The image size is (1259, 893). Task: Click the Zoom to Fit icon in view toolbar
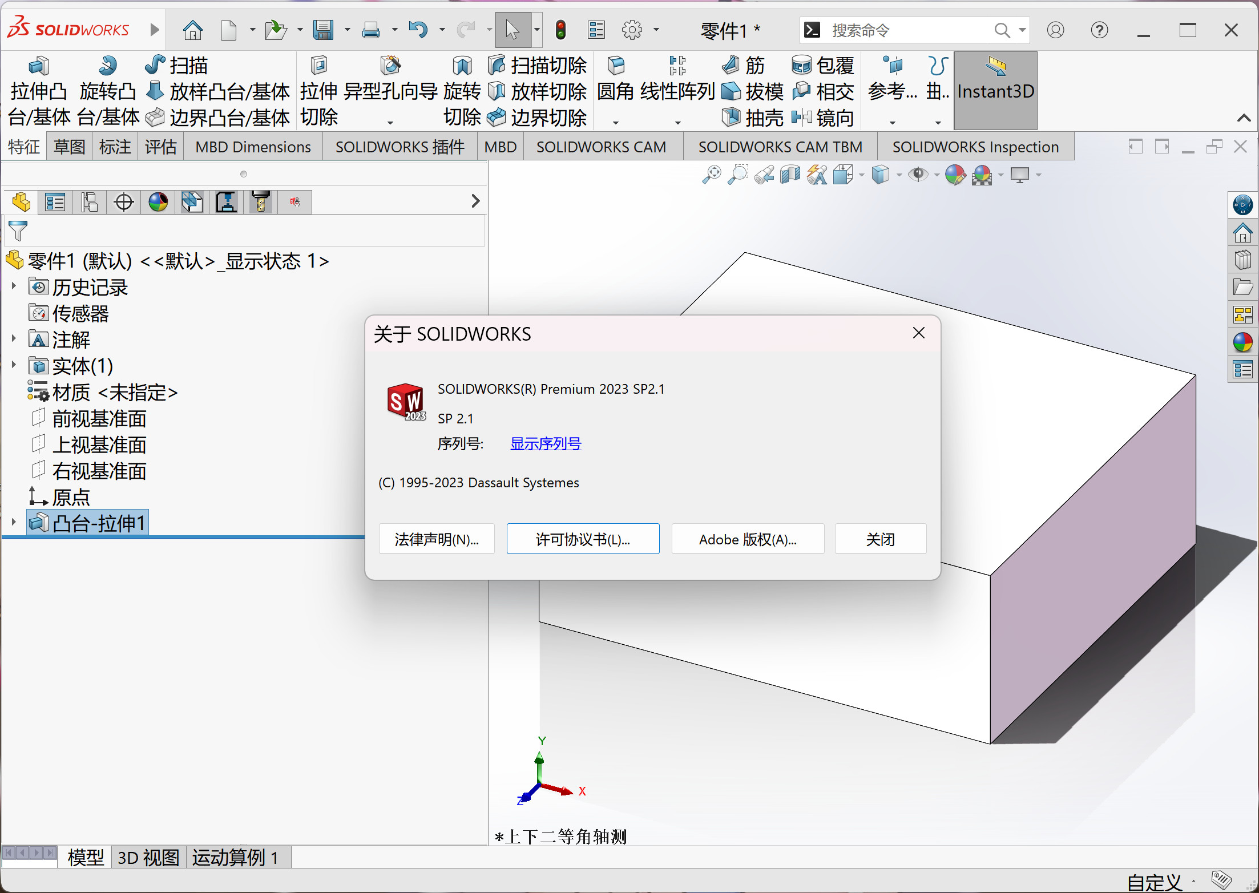tap(711, 175)
